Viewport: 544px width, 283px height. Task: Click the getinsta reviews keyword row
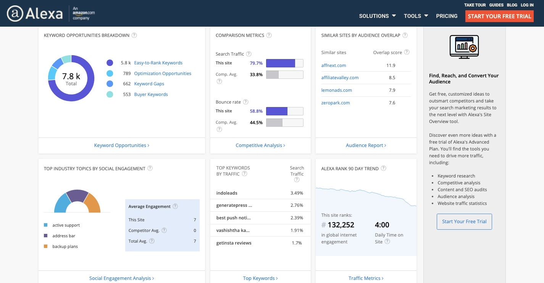[260, 243]
